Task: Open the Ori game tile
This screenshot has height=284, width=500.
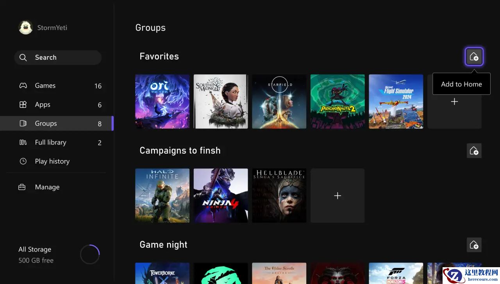Action: [x=162, y=102]
